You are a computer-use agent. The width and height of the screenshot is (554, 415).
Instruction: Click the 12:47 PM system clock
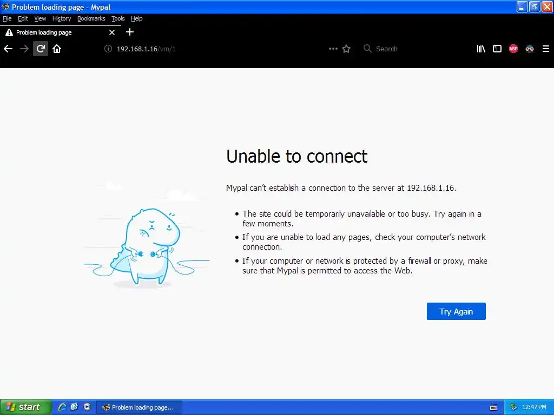click(x=534, y=407)
